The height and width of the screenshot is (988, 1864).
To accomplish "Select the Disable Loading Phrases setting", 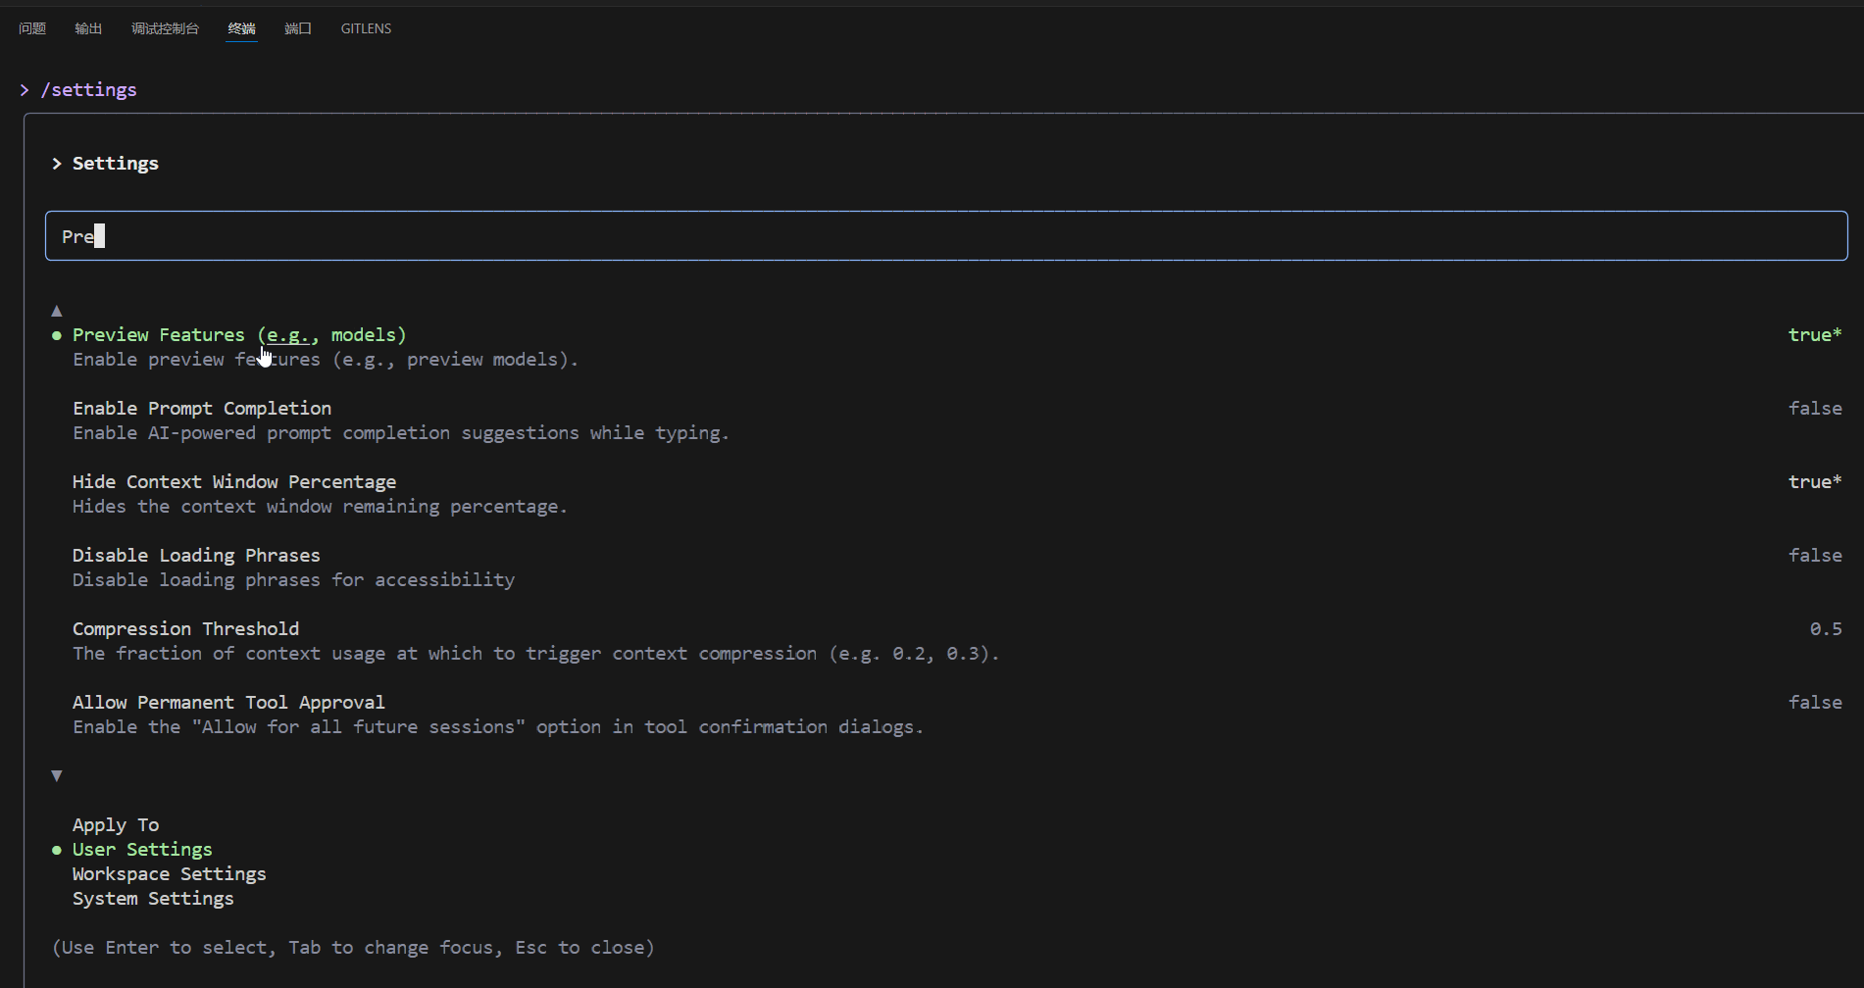I will point(196,556).
